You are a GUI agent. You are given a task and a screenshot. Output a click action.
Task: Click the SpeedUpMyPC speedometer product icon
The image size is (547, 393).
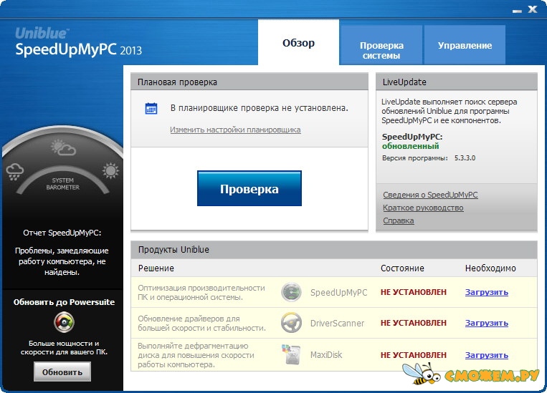[291, 292]
